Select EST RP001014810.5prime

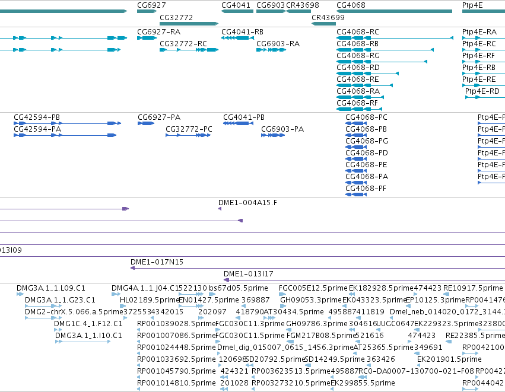tap(176, 383)
